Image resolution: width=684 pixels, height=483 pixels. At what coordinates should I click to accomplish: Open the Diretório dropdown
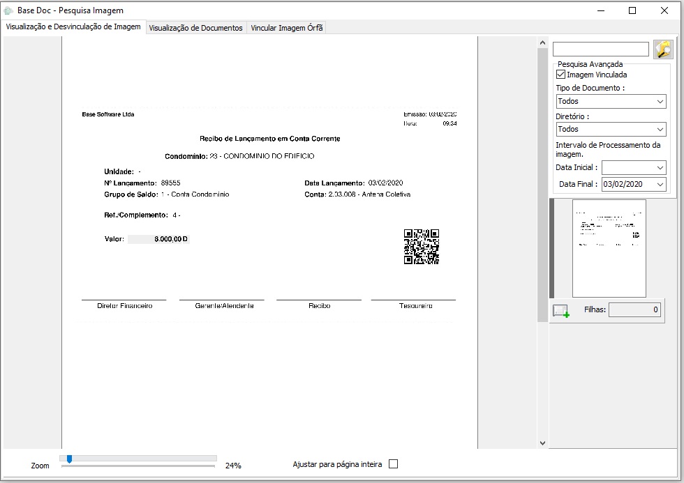coord(611,129)
